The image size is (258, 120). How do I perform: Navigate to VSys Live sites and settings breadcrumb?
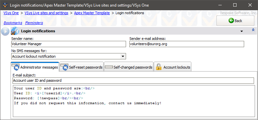coord(47,13)
